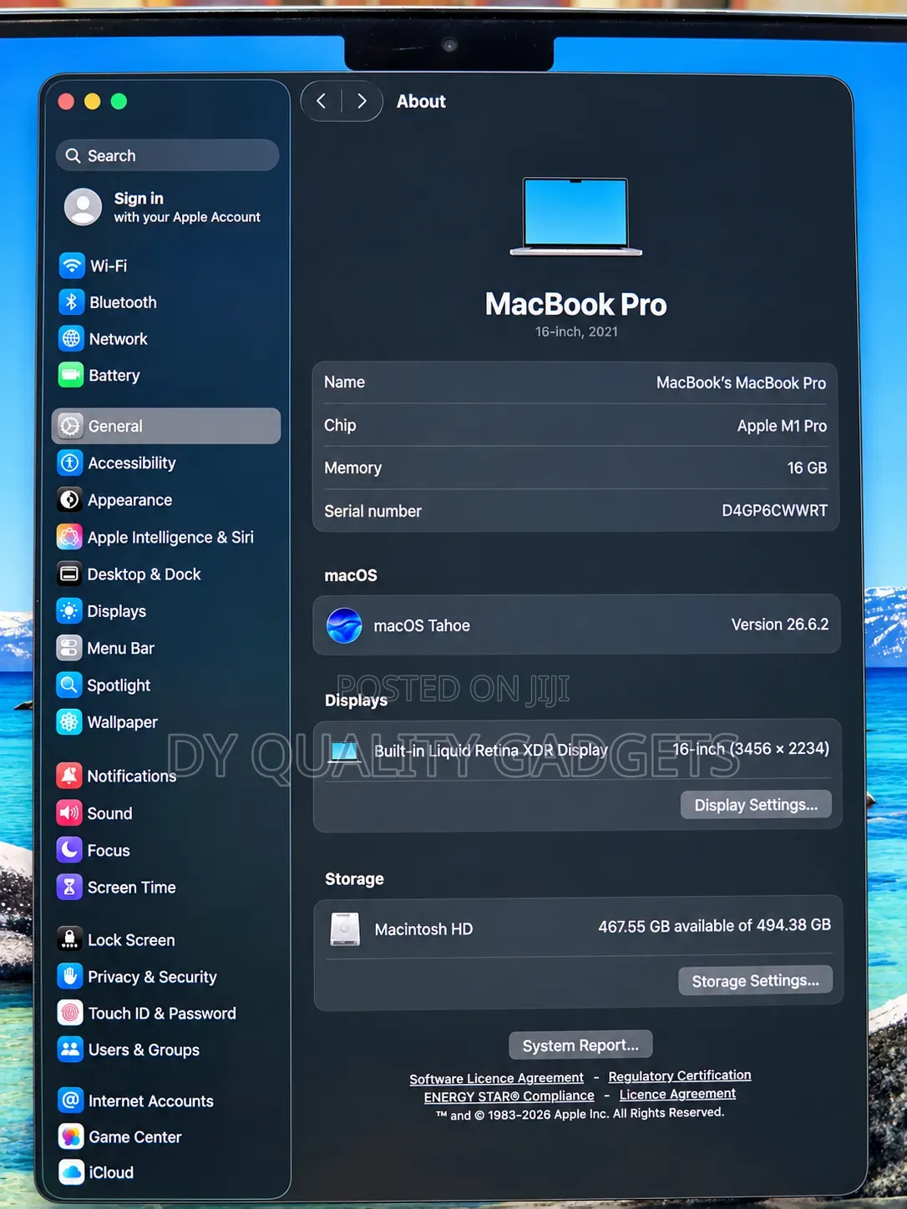
Task: Open Game Center icon
Action: click(71, 1136)
